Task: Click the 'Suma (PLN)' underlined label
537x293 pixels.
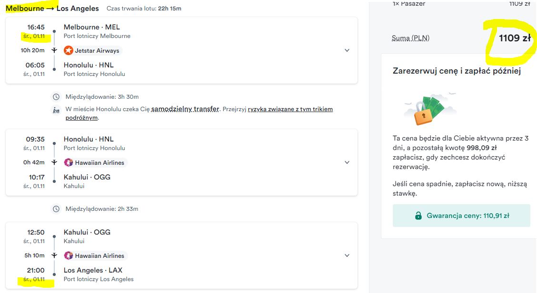Action: (x=410, y=38)
